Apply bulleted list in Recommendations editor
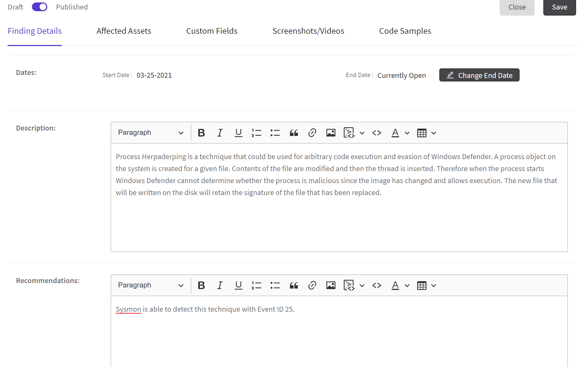The image size is (578, 367). pyautogui.click(x=275, y=286)
